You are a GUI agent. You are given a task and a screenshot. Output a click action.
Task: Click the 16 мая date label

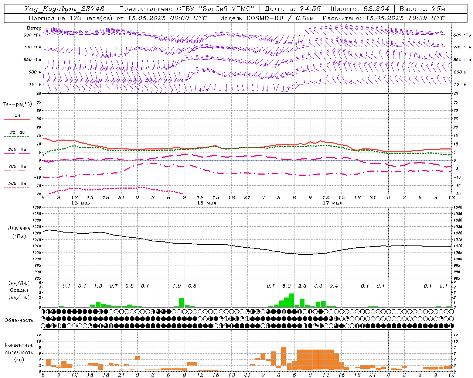207,203
